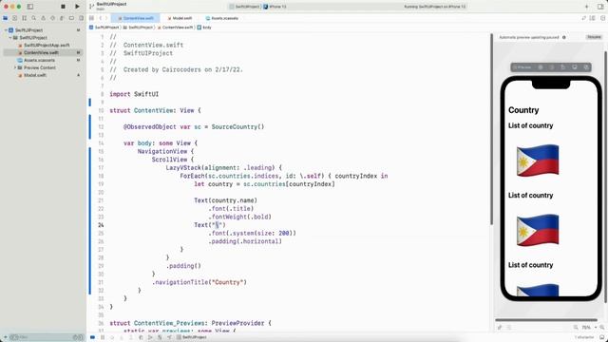Click the editor vertical scrollbar

point(492,129)
